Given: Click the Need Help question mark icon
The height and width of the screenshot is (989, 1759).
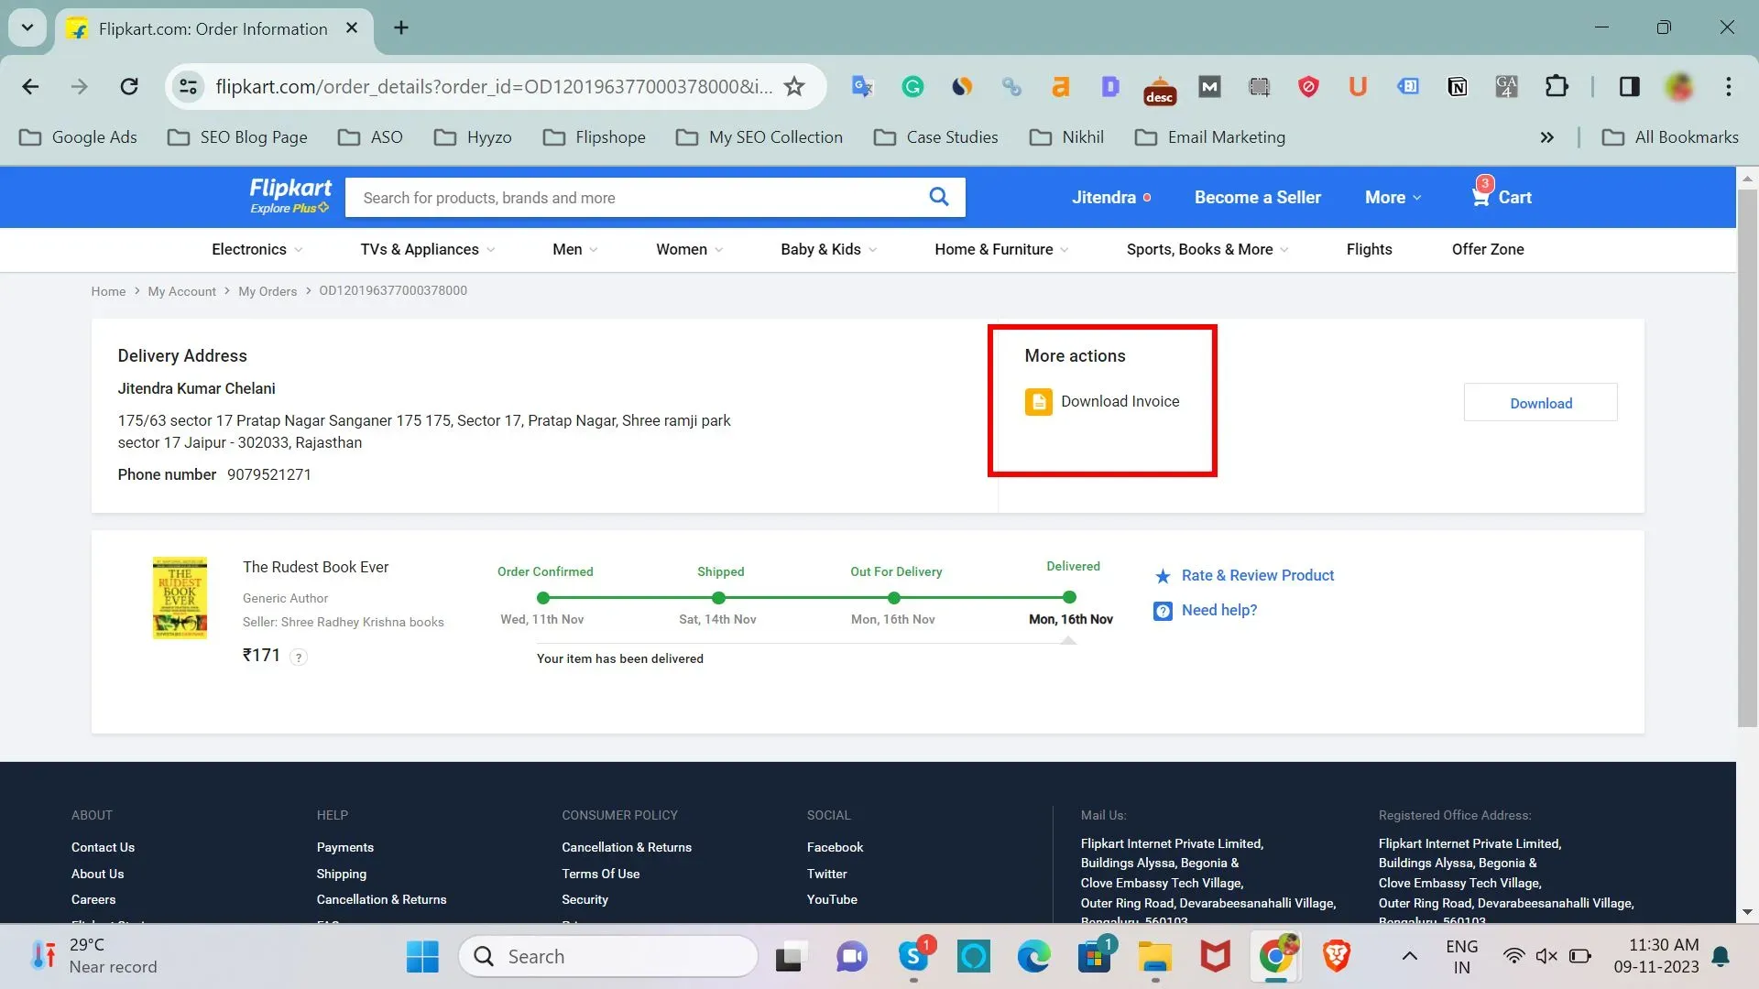Looking at the screenshot, I should [1163, 610].
